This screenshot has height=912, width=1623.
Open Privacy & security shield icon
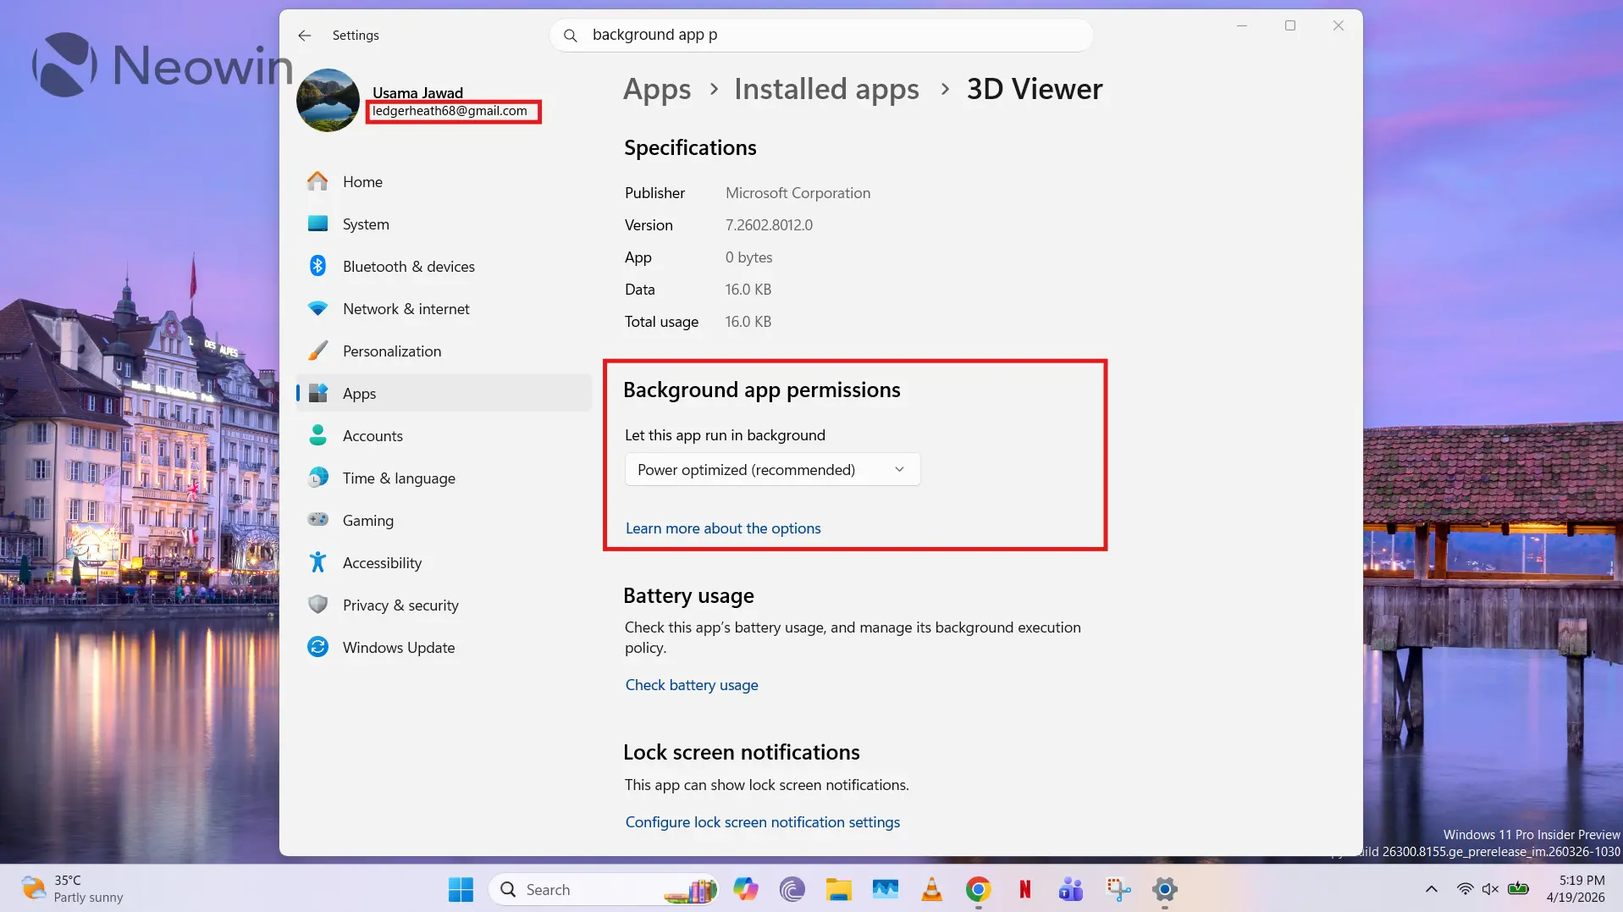(x=317, y=605)
